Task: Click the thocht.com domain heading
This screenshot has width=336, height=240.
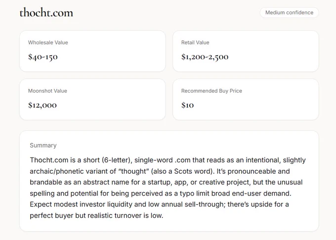Action: pos(46,13)
